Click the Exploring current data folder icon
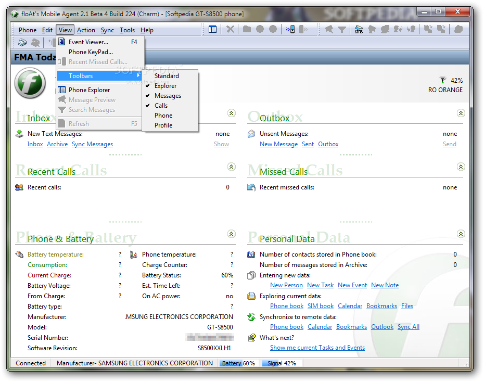Image resolution: width=484 pixels, height=382 pixels. [251, 296]
